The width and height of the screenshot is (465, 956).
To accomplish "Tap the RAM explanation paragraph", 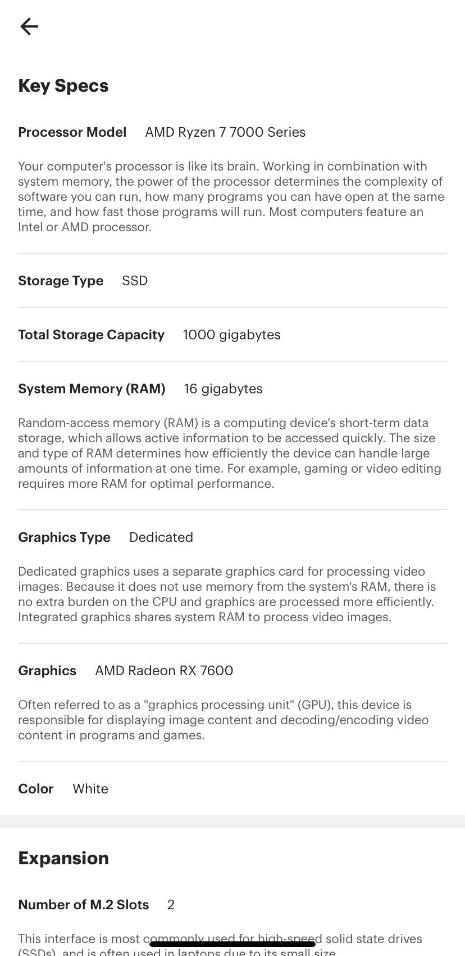I will coord(229,453).
